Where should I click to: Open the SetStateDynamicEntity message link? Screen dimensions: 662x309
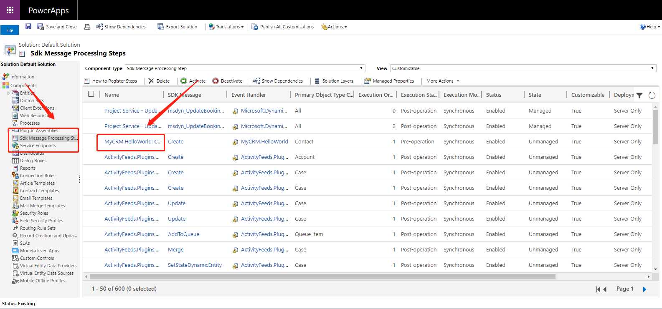click(x=195, y=265)
